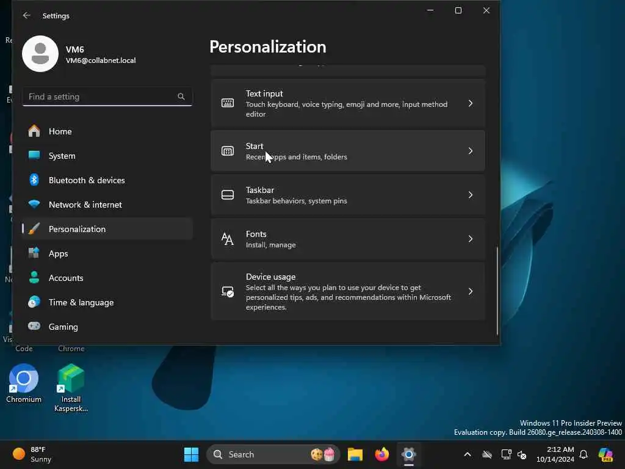Click the Find a setting search box
This screenshot has width=625, height=469.
coord(107,96)
